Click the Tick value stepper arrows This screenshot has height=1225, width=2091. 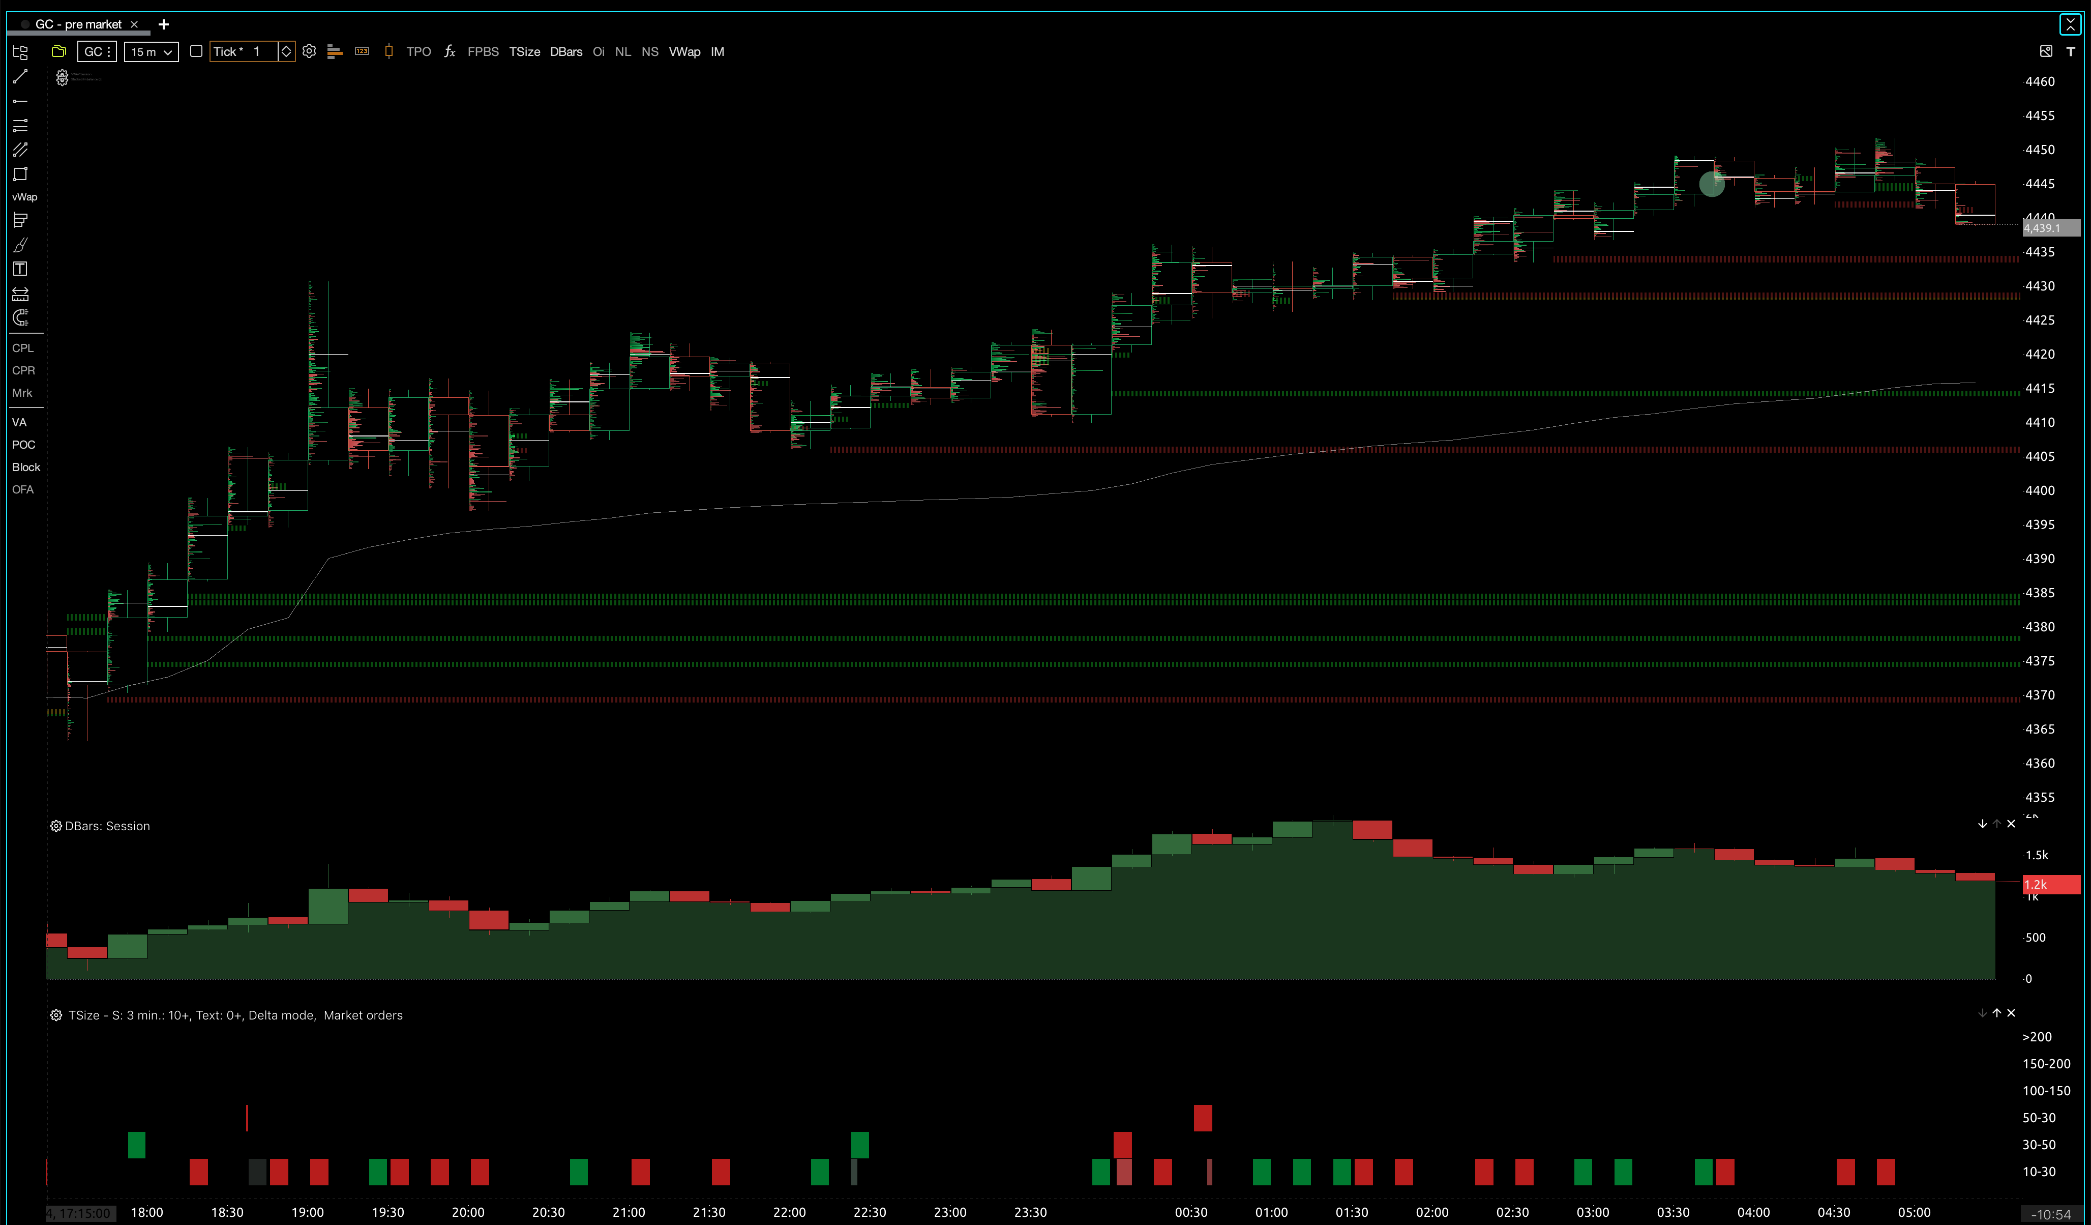pos(286,51)
